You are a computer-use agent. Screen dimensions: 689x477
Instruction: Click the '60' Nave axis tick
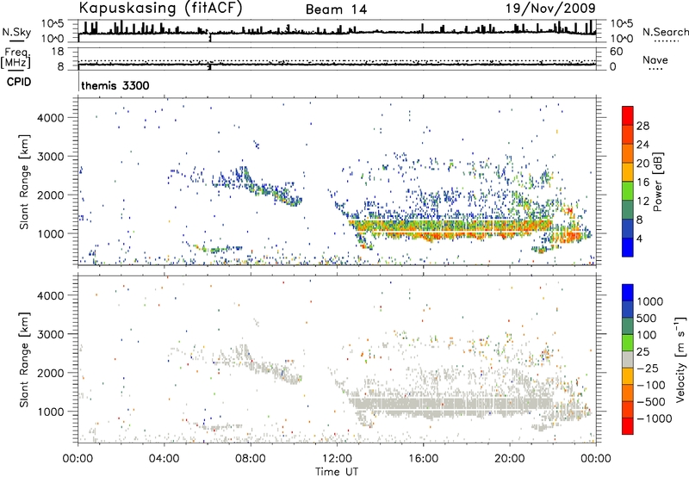(x=616, y=52)
